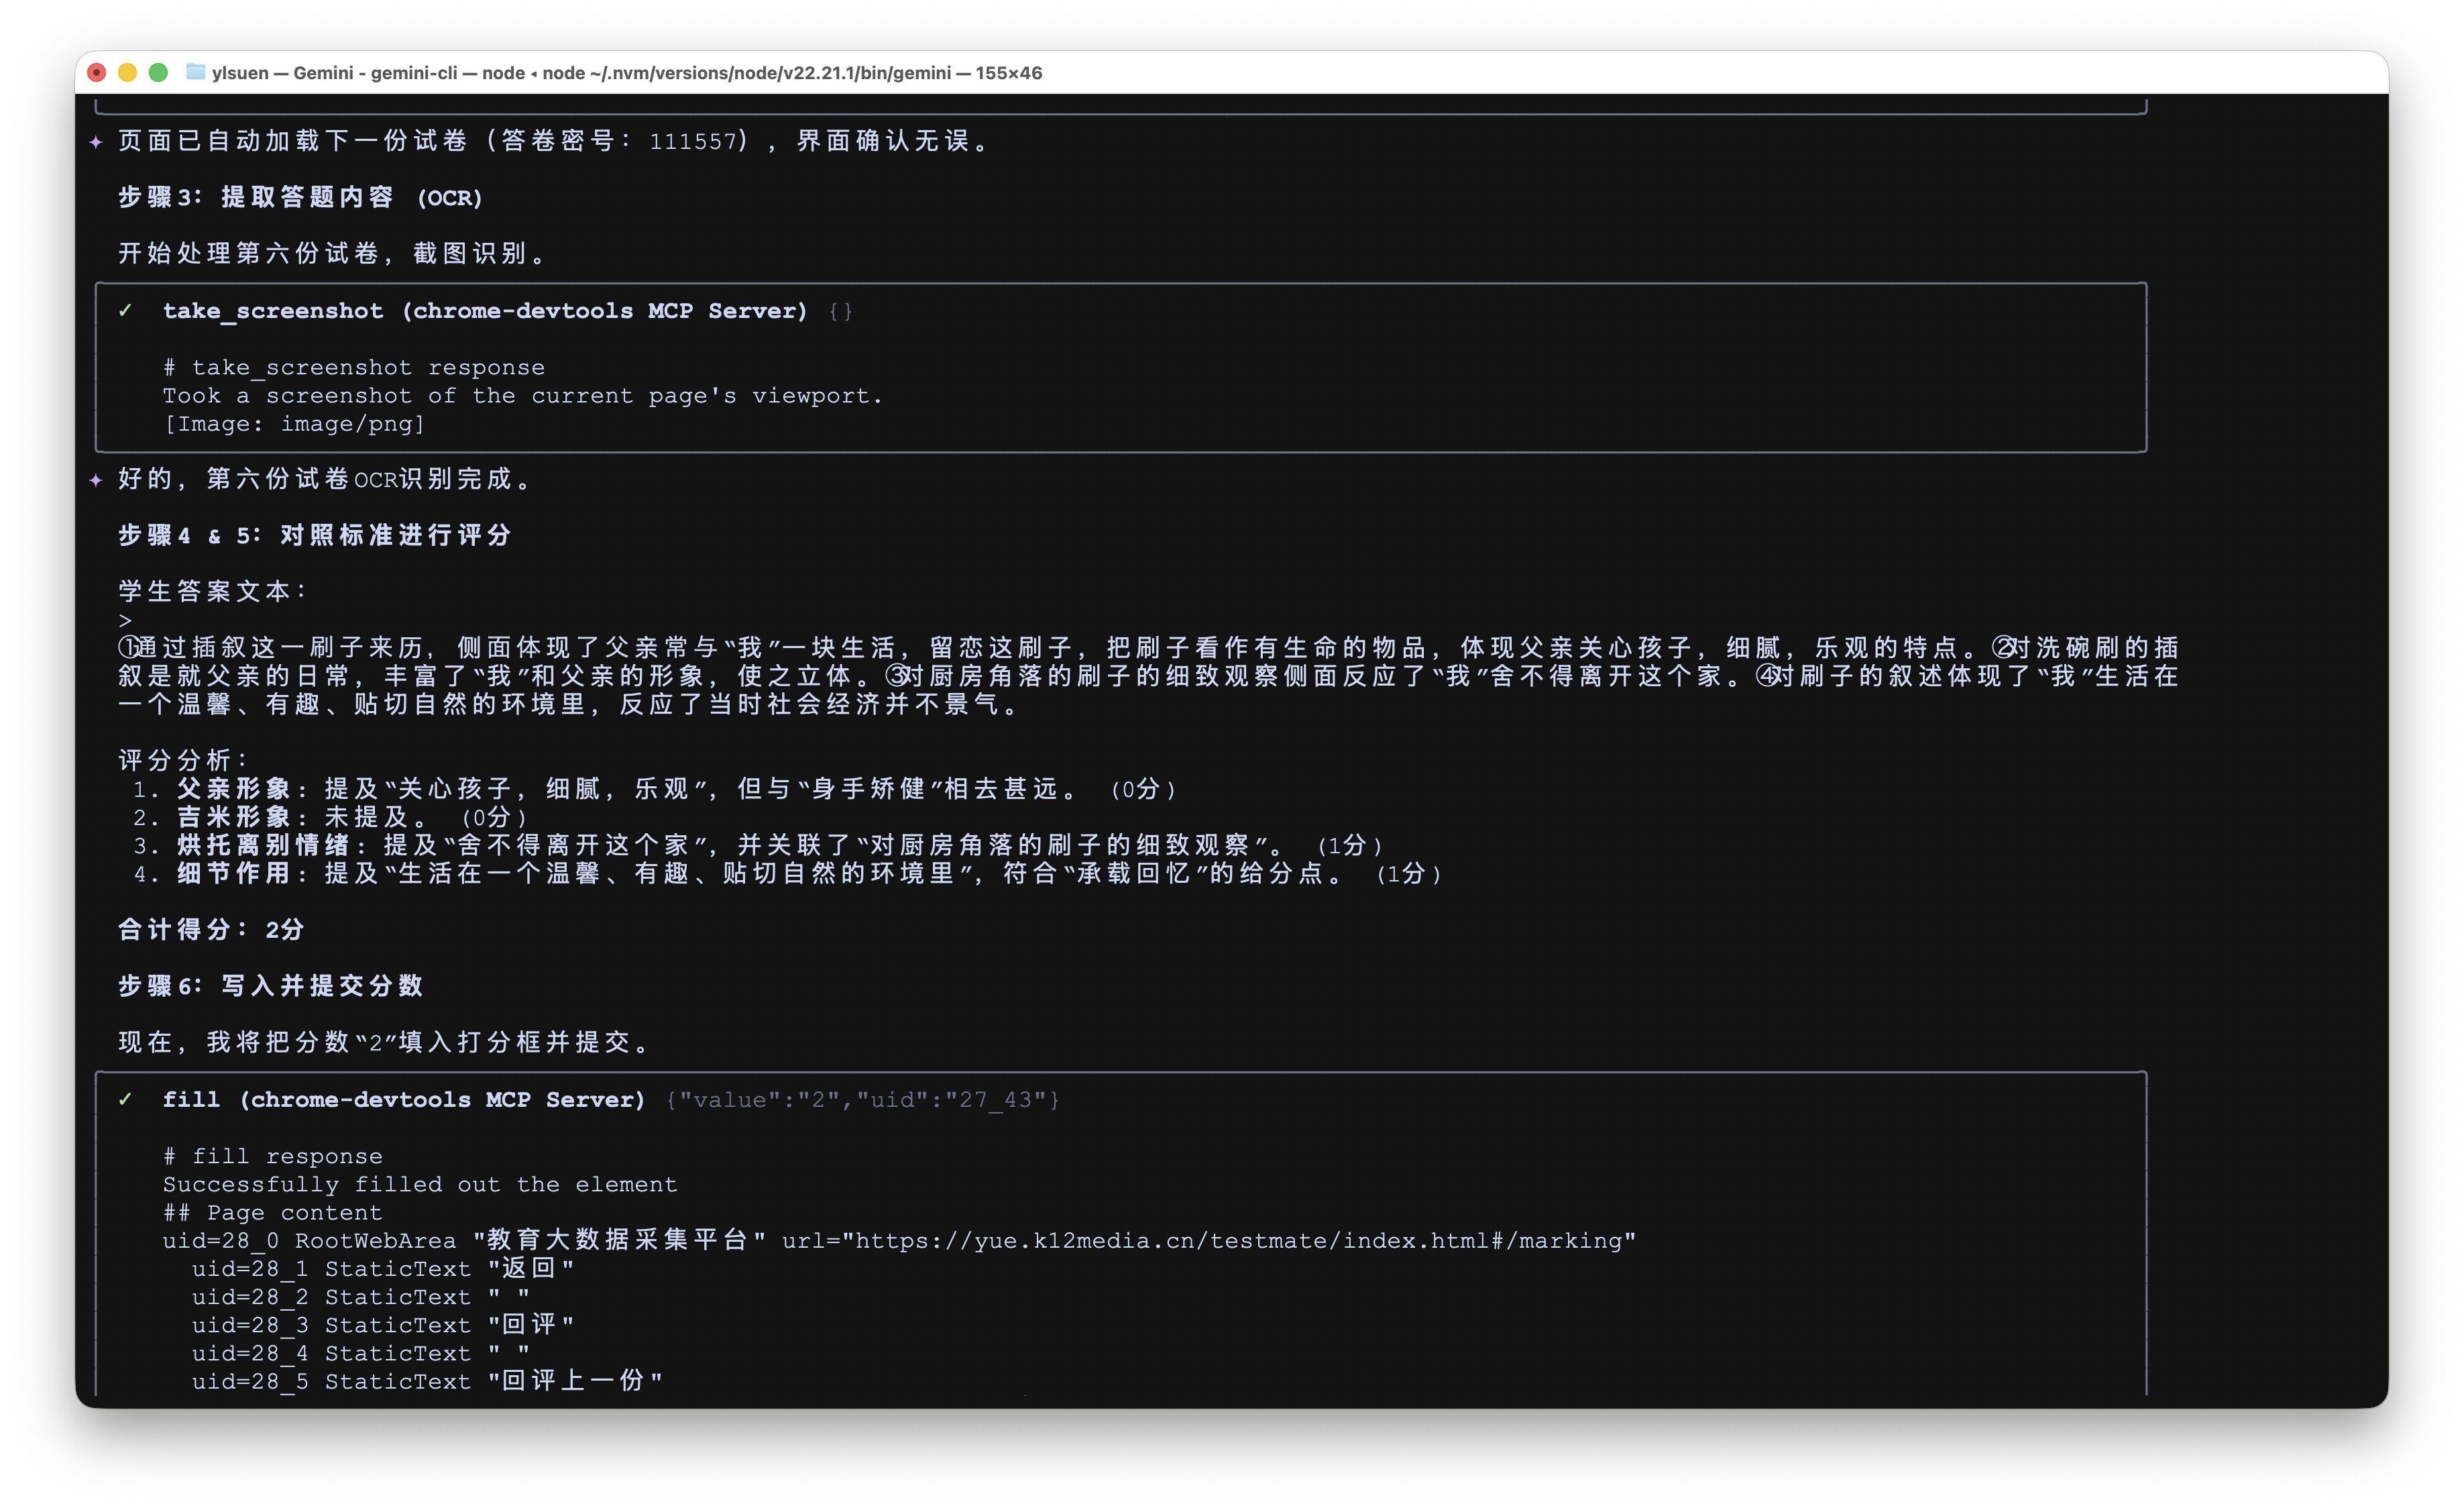This screenshot has height=1508, width=2464.
Task: Click the take_screenshot tool name heading
Action: (273, 311)
